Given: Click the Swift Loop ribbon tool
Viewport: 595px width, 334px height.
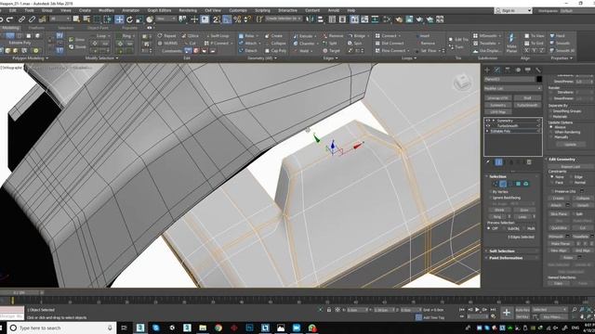Looking at the screenshot, I should tap(217, 35).
